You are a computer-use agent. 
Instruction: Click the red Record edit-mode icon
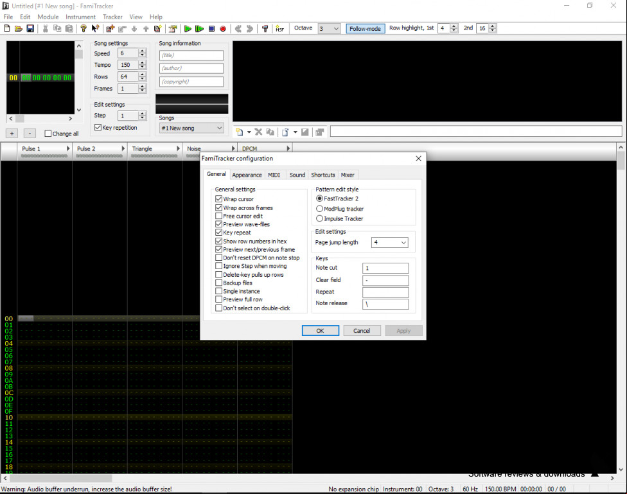[223, 28]
